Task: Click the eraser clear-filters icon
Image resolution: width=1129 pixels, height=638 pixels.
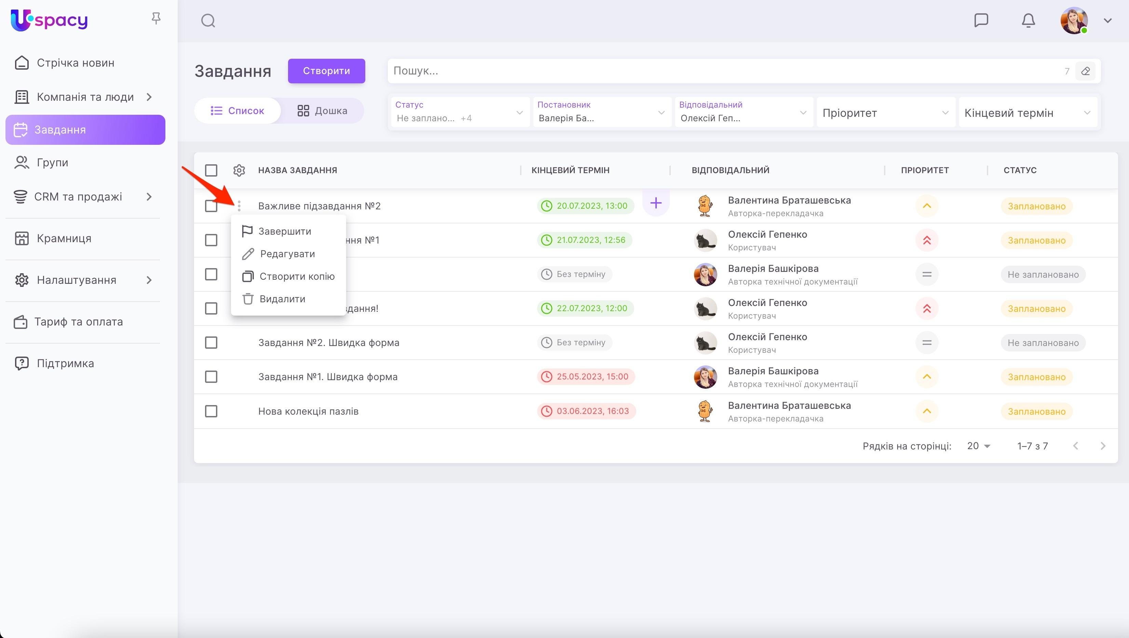Action: [1086, 71]
